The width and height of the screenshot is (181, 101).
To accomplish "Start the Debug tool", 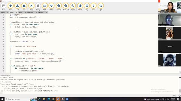I will click(38, 7).
